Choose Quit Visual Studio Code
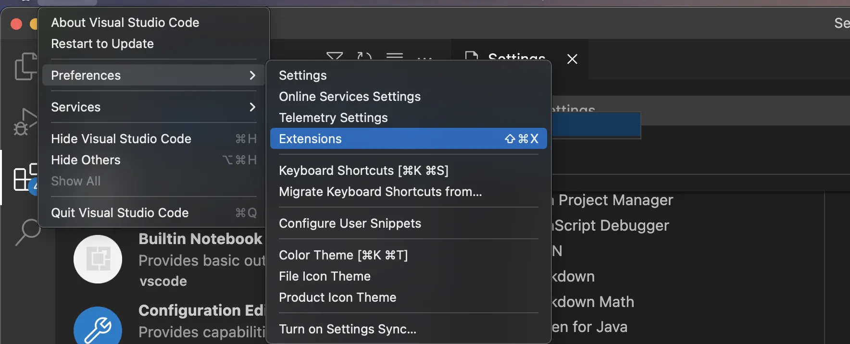Screen dimensions: 850x344 pyautogui.click(x=120, y=213)
